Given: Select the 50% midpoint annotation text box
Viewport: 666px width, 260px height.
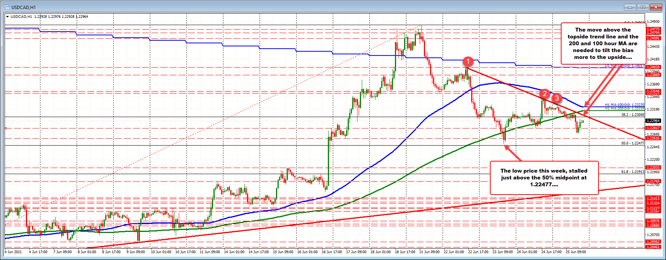Looking at the screenshot, I should tap(544, 178).
